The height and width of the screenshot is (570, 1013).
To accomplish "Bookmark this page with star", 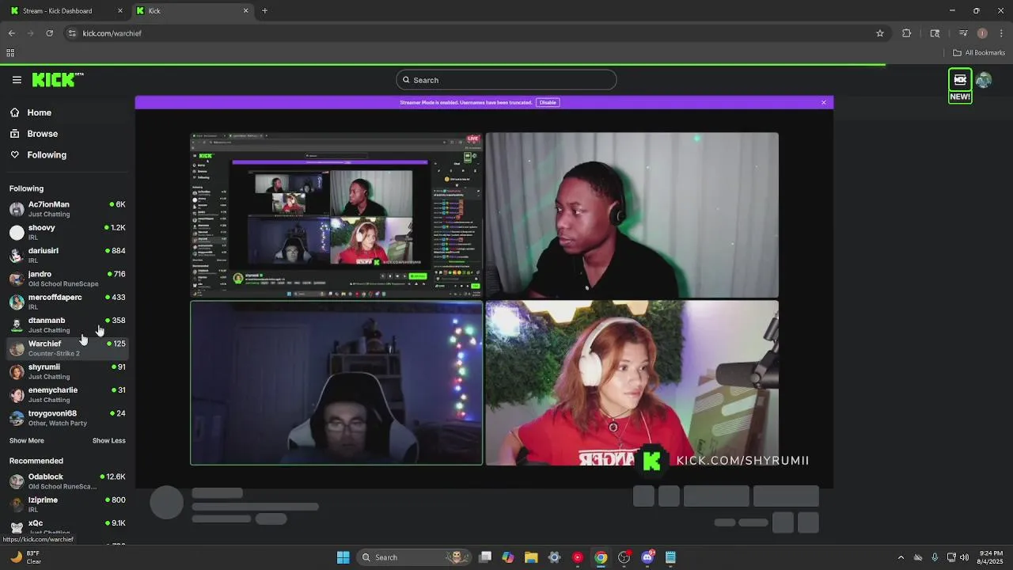I will coord(879,33).
